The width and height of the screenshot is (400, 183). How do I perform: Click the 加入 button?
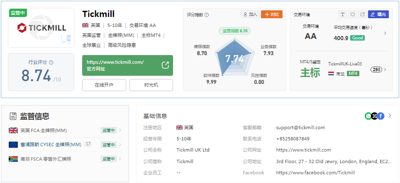click(x=250, y=14)
